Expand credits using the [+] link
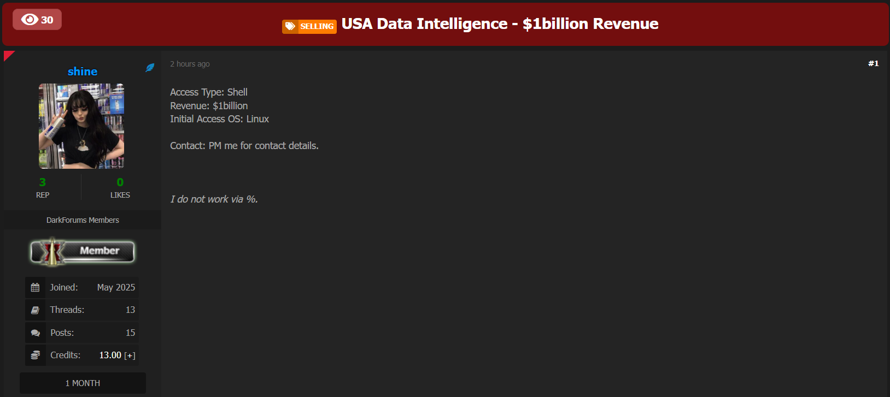Viewport: 890px width, 397px height. coord(130,355)
